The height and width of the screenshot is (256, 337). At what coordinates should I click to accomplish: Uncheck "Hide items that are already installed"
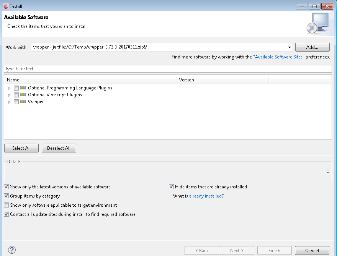171,186
